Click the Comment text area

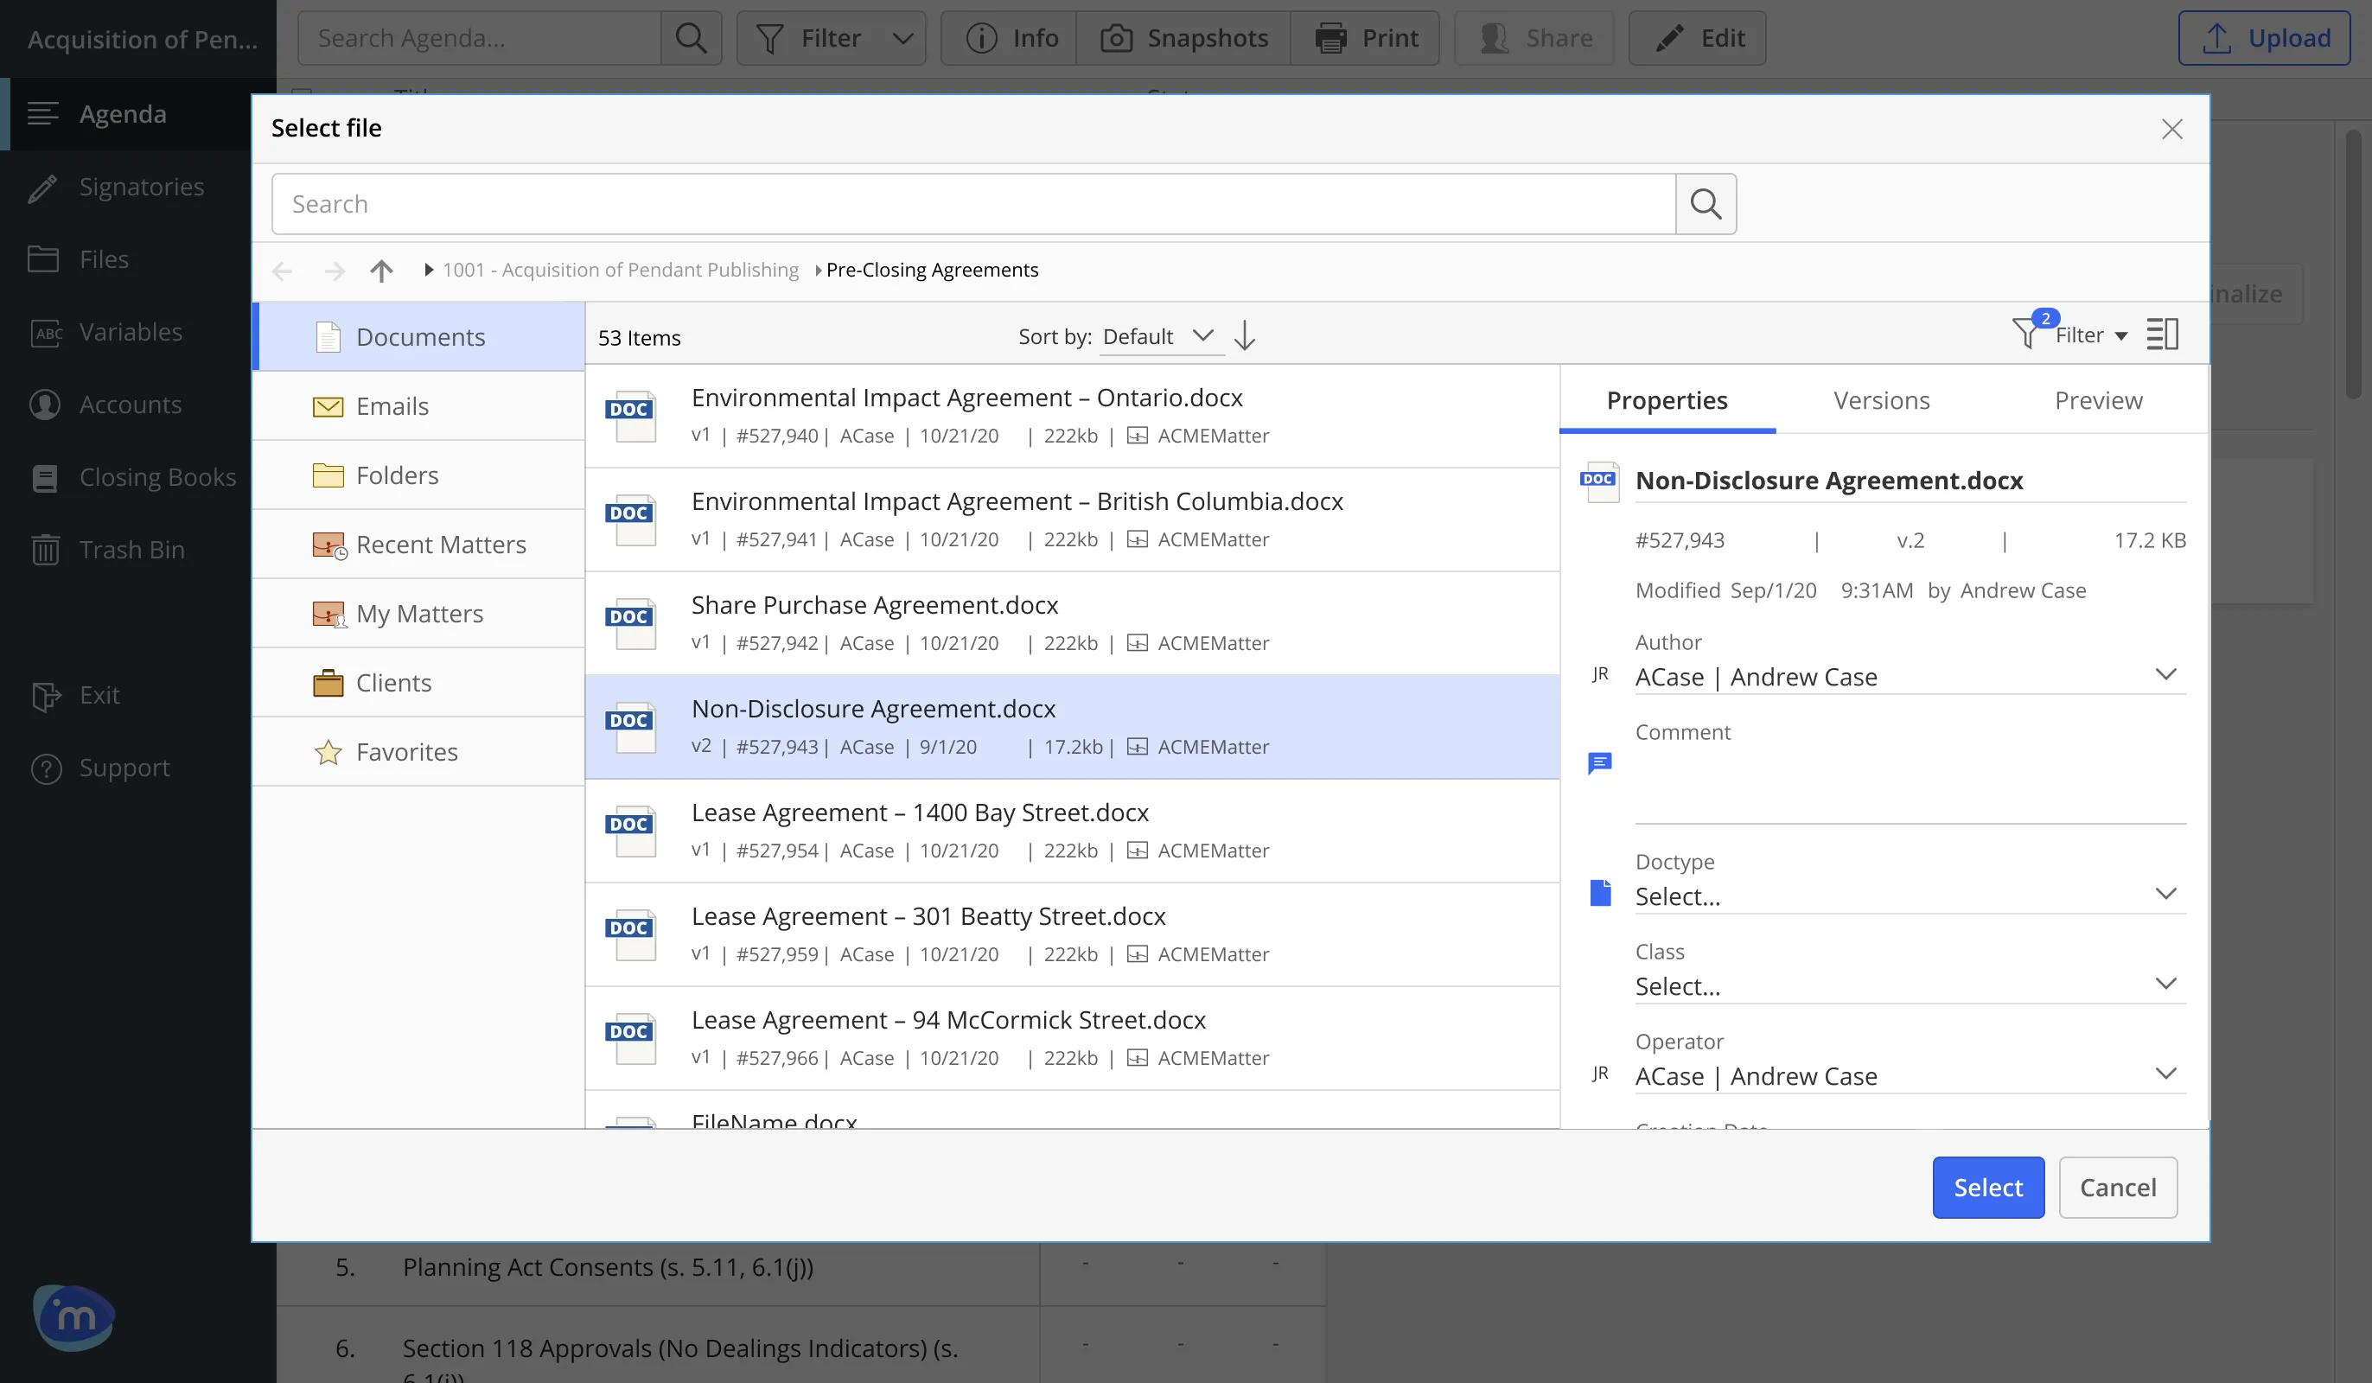coord(1910,785)
